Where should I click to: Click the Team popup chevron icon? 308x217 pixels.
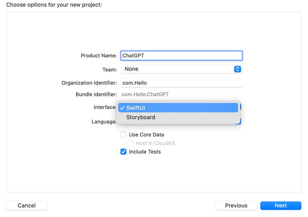pos(238,69)
